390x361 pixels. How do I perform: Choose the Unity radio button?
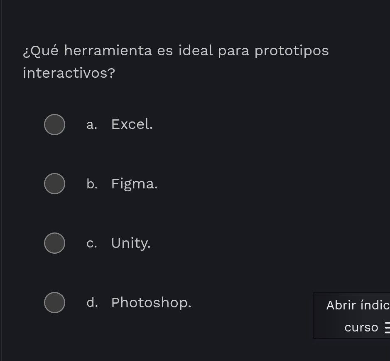coord(54,243)
